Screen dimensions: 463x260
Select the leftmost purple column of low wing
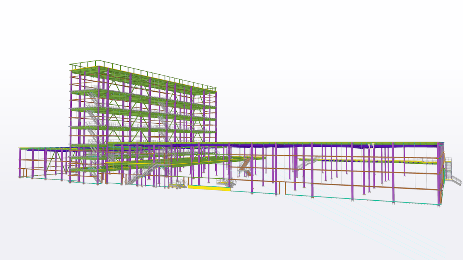tap(20, 163)
